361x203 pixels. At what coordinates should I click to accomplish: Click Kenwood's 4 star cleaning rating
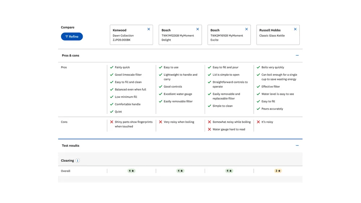point(131,171)
